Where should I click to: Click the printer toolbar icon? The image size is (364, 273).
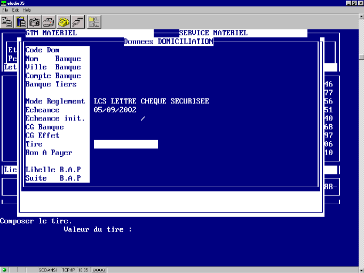[48, 22]
